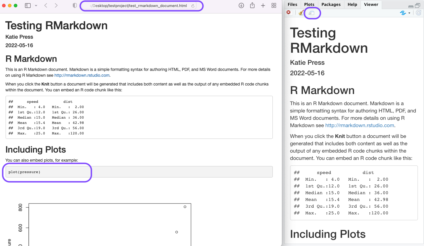Click the plot(pressure) code block in Safari
Screen dimensions: 424x246
(x=139, y=172)
